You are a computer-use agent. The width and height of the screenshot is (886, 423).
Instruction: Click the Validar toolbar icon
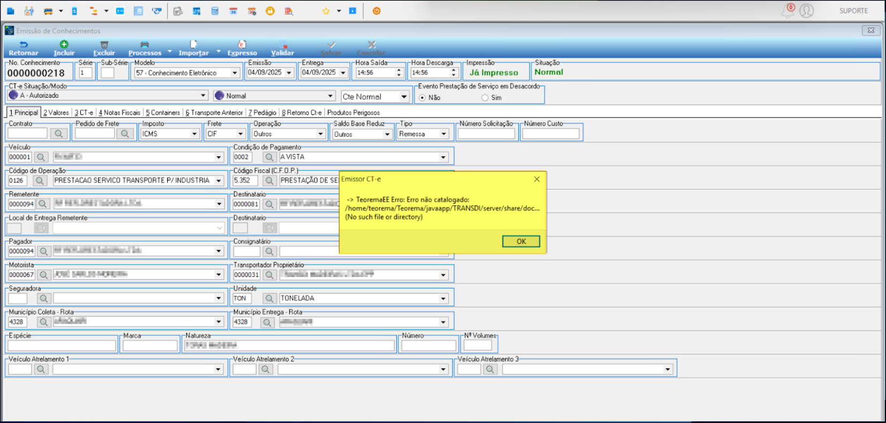282,45
